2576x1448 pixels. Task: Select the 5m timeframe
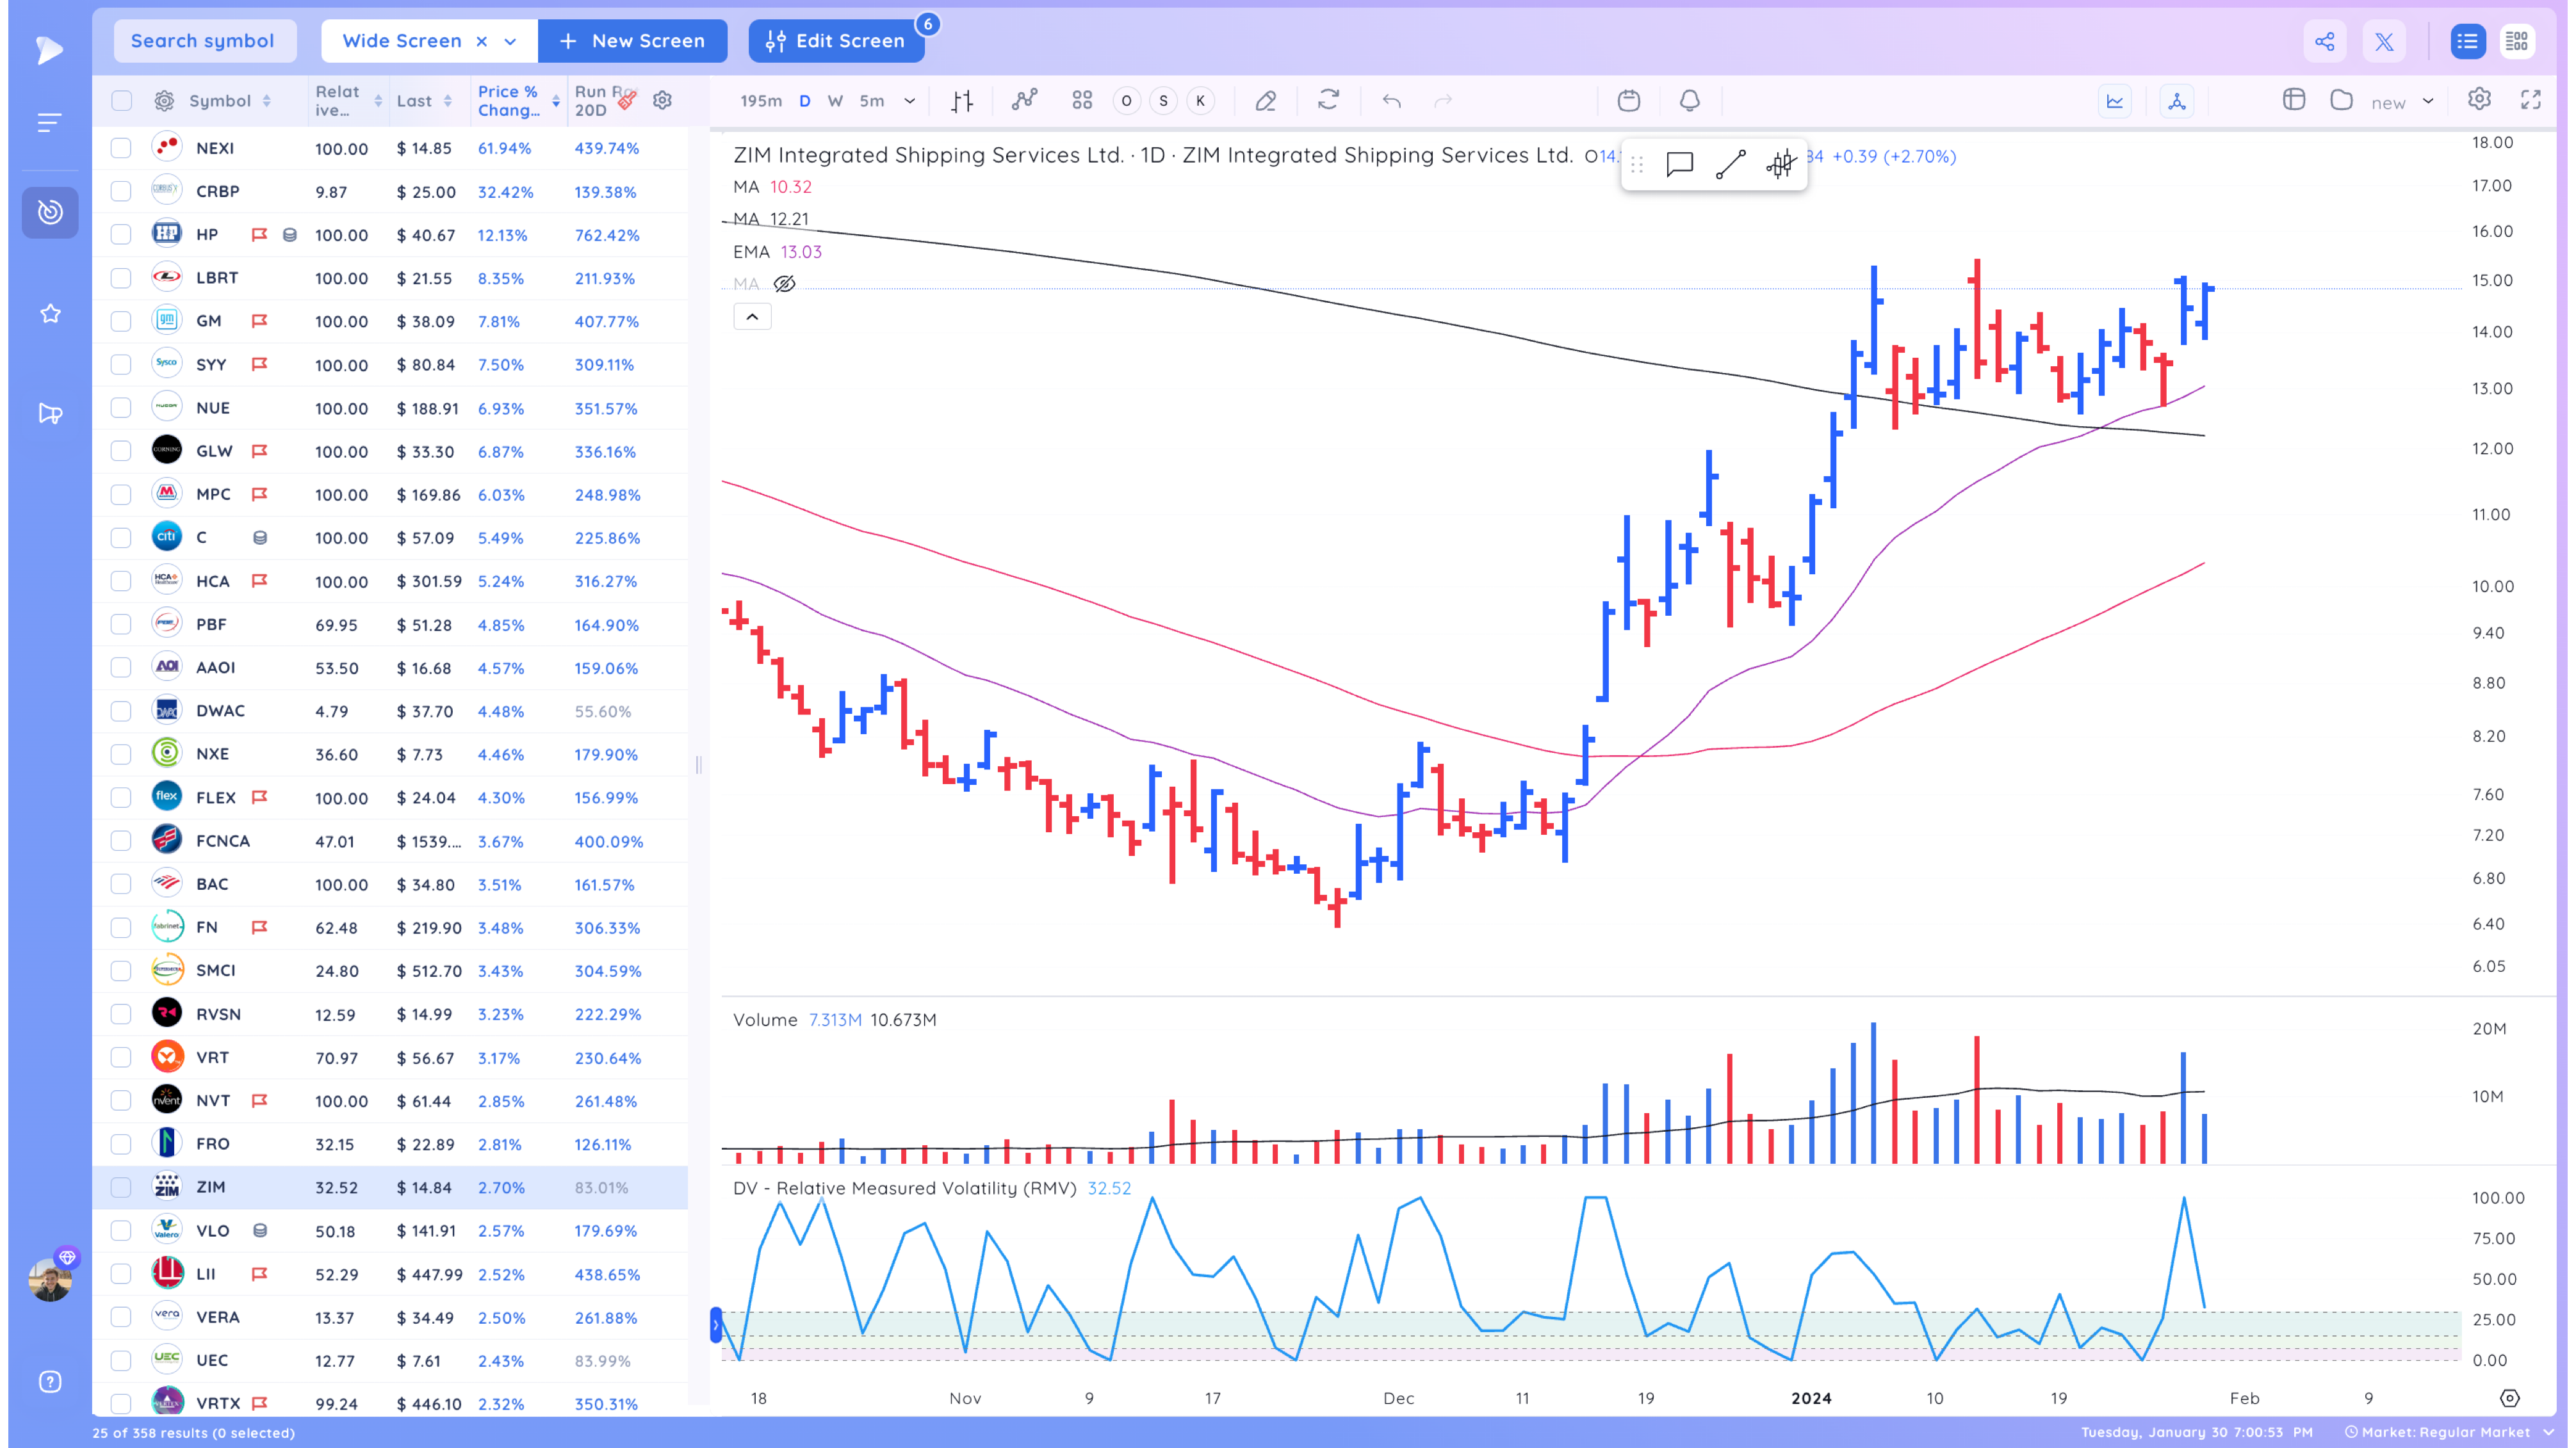tap(872, 101)
